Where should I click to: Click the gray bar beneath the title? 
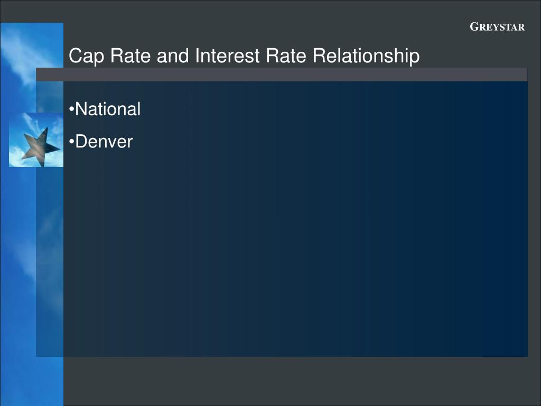point(282,75)
